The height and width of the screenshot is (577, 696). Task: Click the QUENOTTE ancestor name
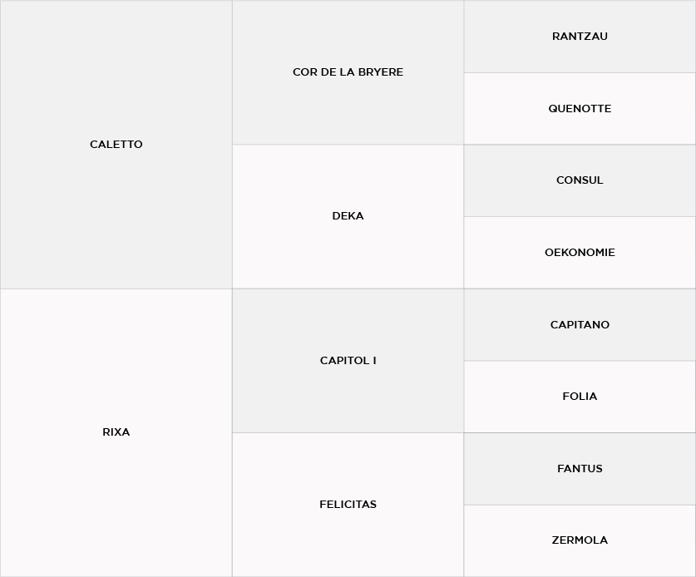(x=580, y=109)
